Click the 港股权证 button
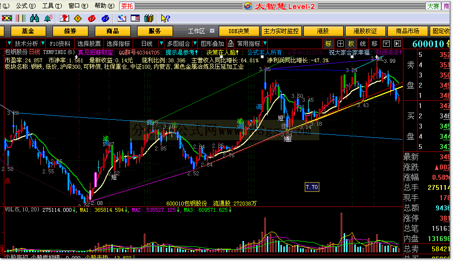Image resolution: width=453 pixels, height=261 pixels. pyautogui.click(x=365, y=31)
